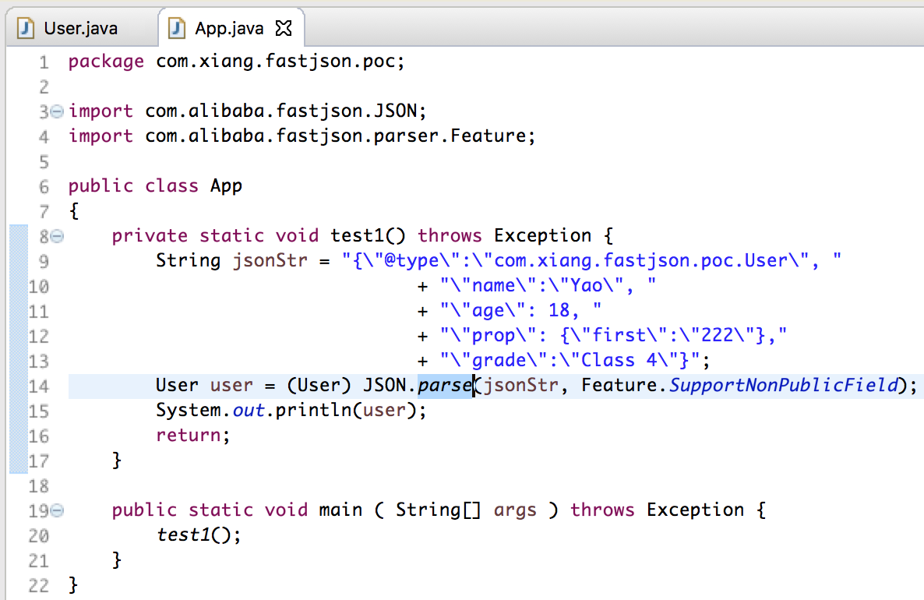Click the jsonStr variable declaration

[270, 260]
